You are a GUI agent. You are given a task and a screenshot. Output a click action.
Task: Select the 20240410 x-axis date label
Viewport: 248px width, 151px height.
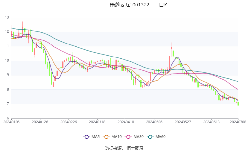126,122
